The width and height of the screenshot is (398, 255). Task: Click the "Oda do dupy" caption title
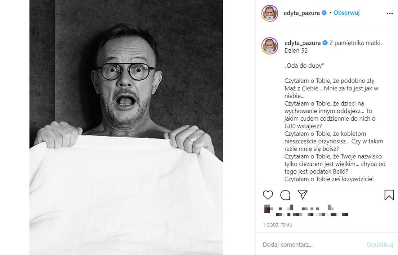point(304,66)
